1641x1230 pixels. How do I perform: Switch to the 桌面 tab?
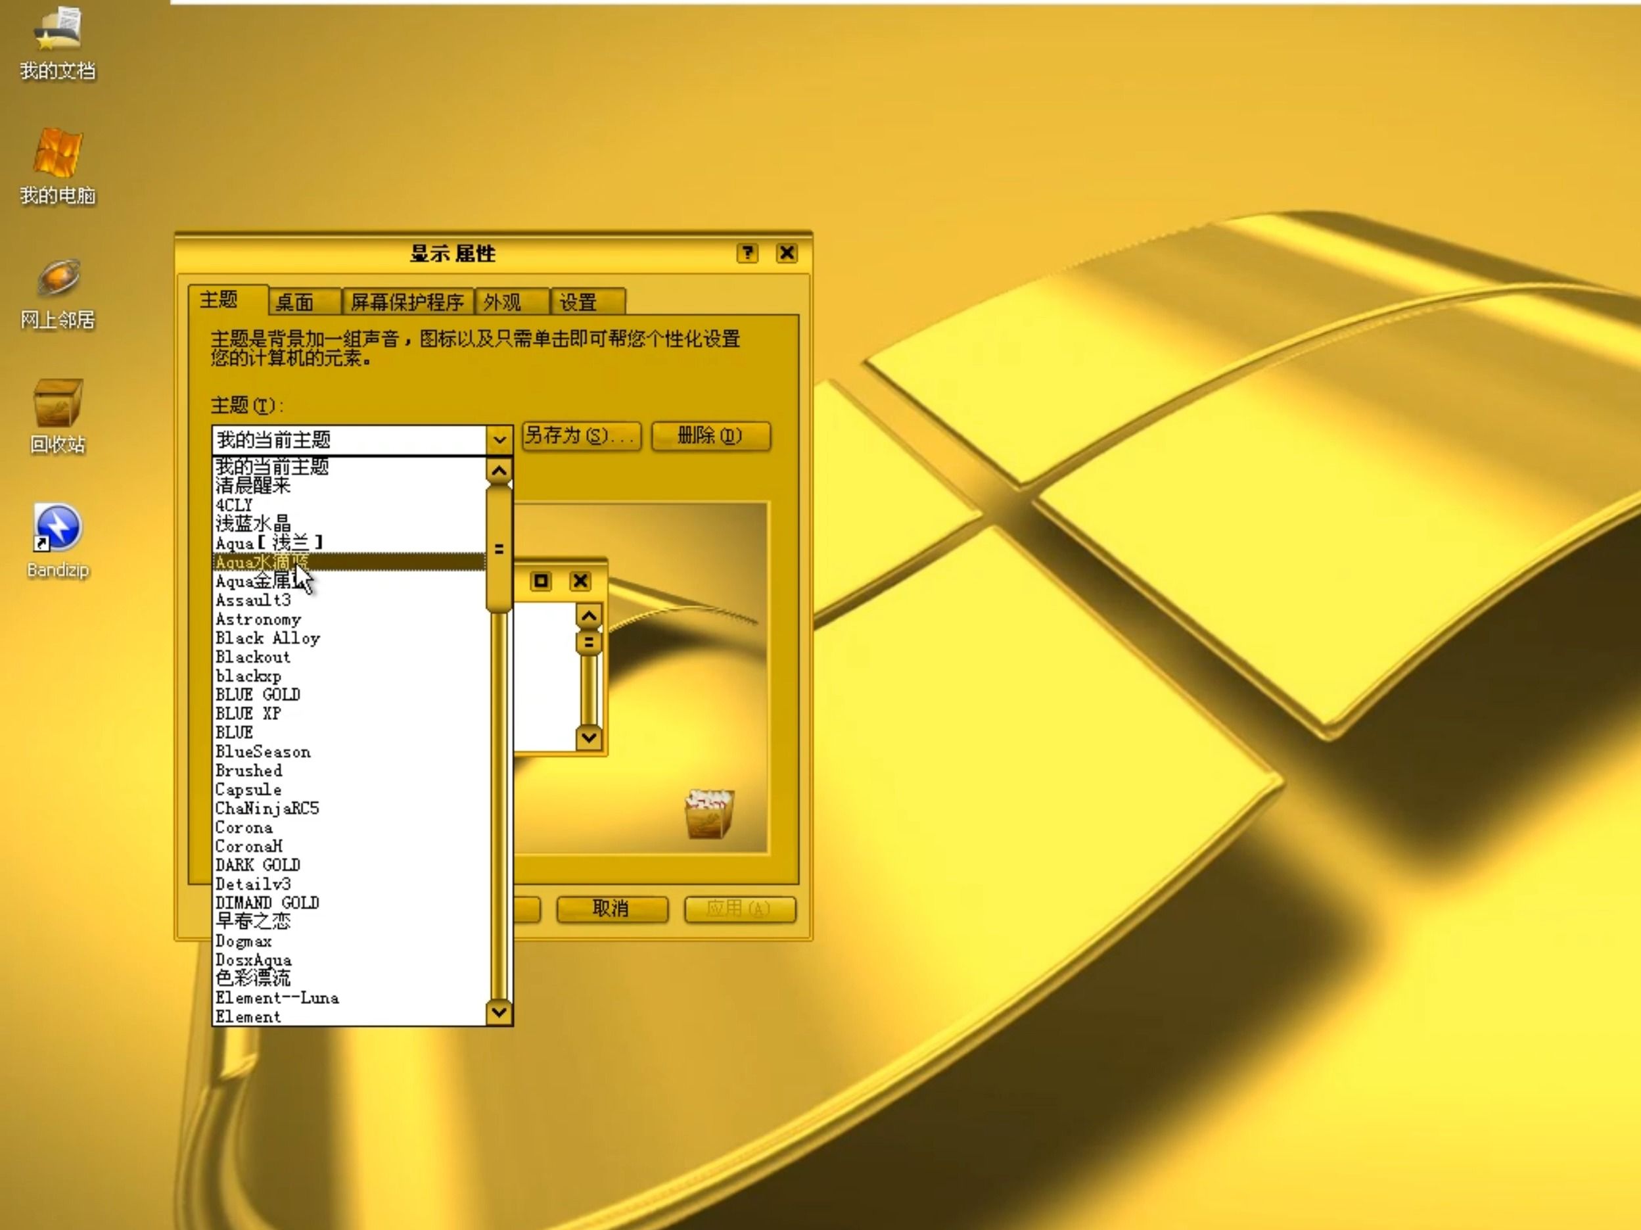click(x=305, y=302)
